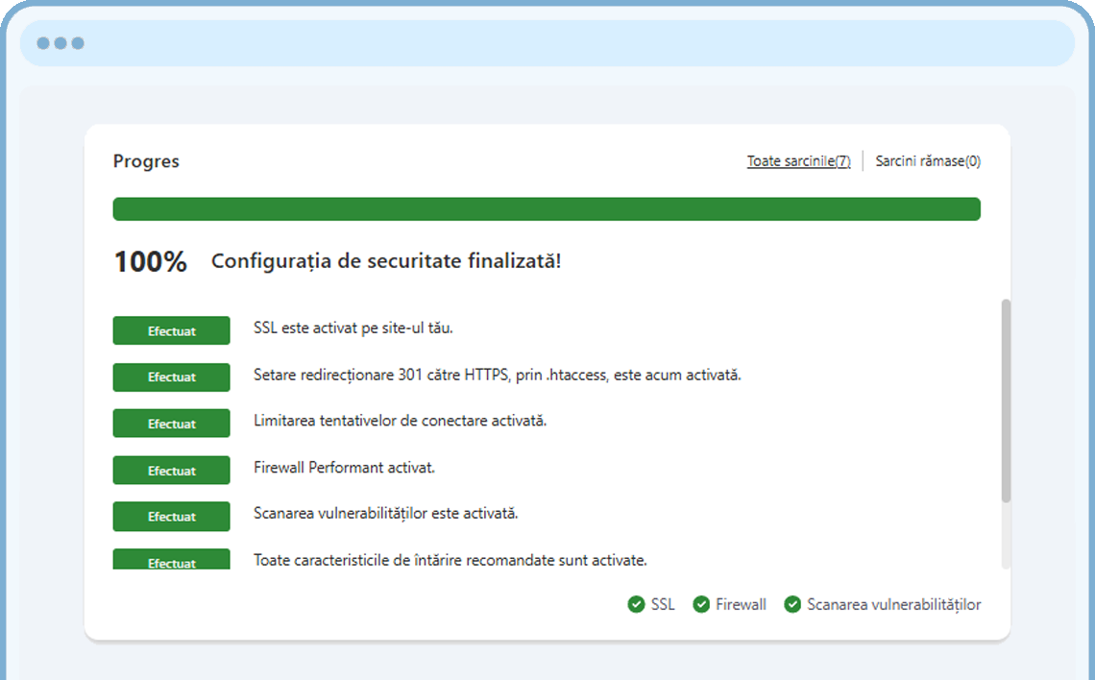Click the green checkmark icon next to Firewall
Image resolution: width=1095 pixels, height=680 pixels.
click(x=701, y=604)
